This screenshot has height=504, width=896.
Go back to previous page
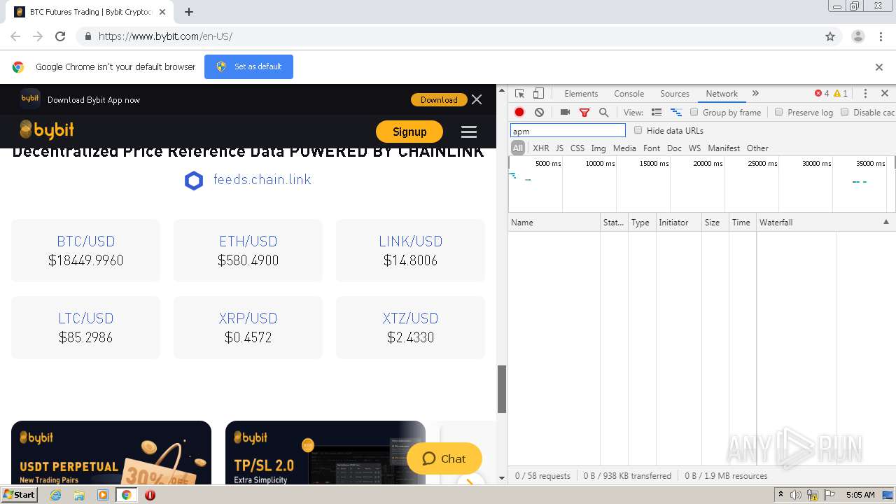(x=15, y=36)
